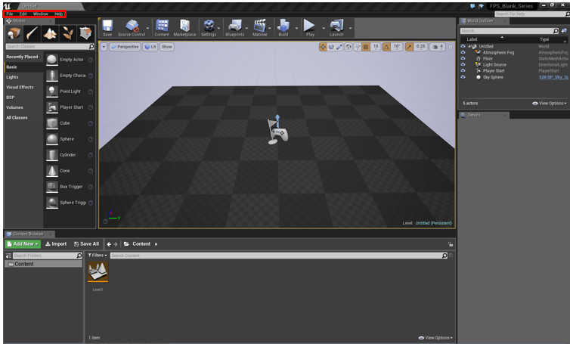Select the Foliage mode icon
Image resolution: width=570 pixels, height=344 pixels.
(67, 33)
